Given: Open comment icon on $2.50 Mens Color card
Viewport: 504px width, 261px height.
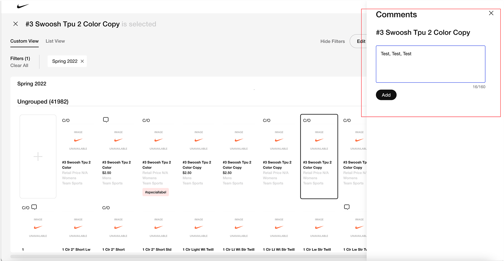Looking at the screenshot, I should pyautogui.click(x=106, y=120).
